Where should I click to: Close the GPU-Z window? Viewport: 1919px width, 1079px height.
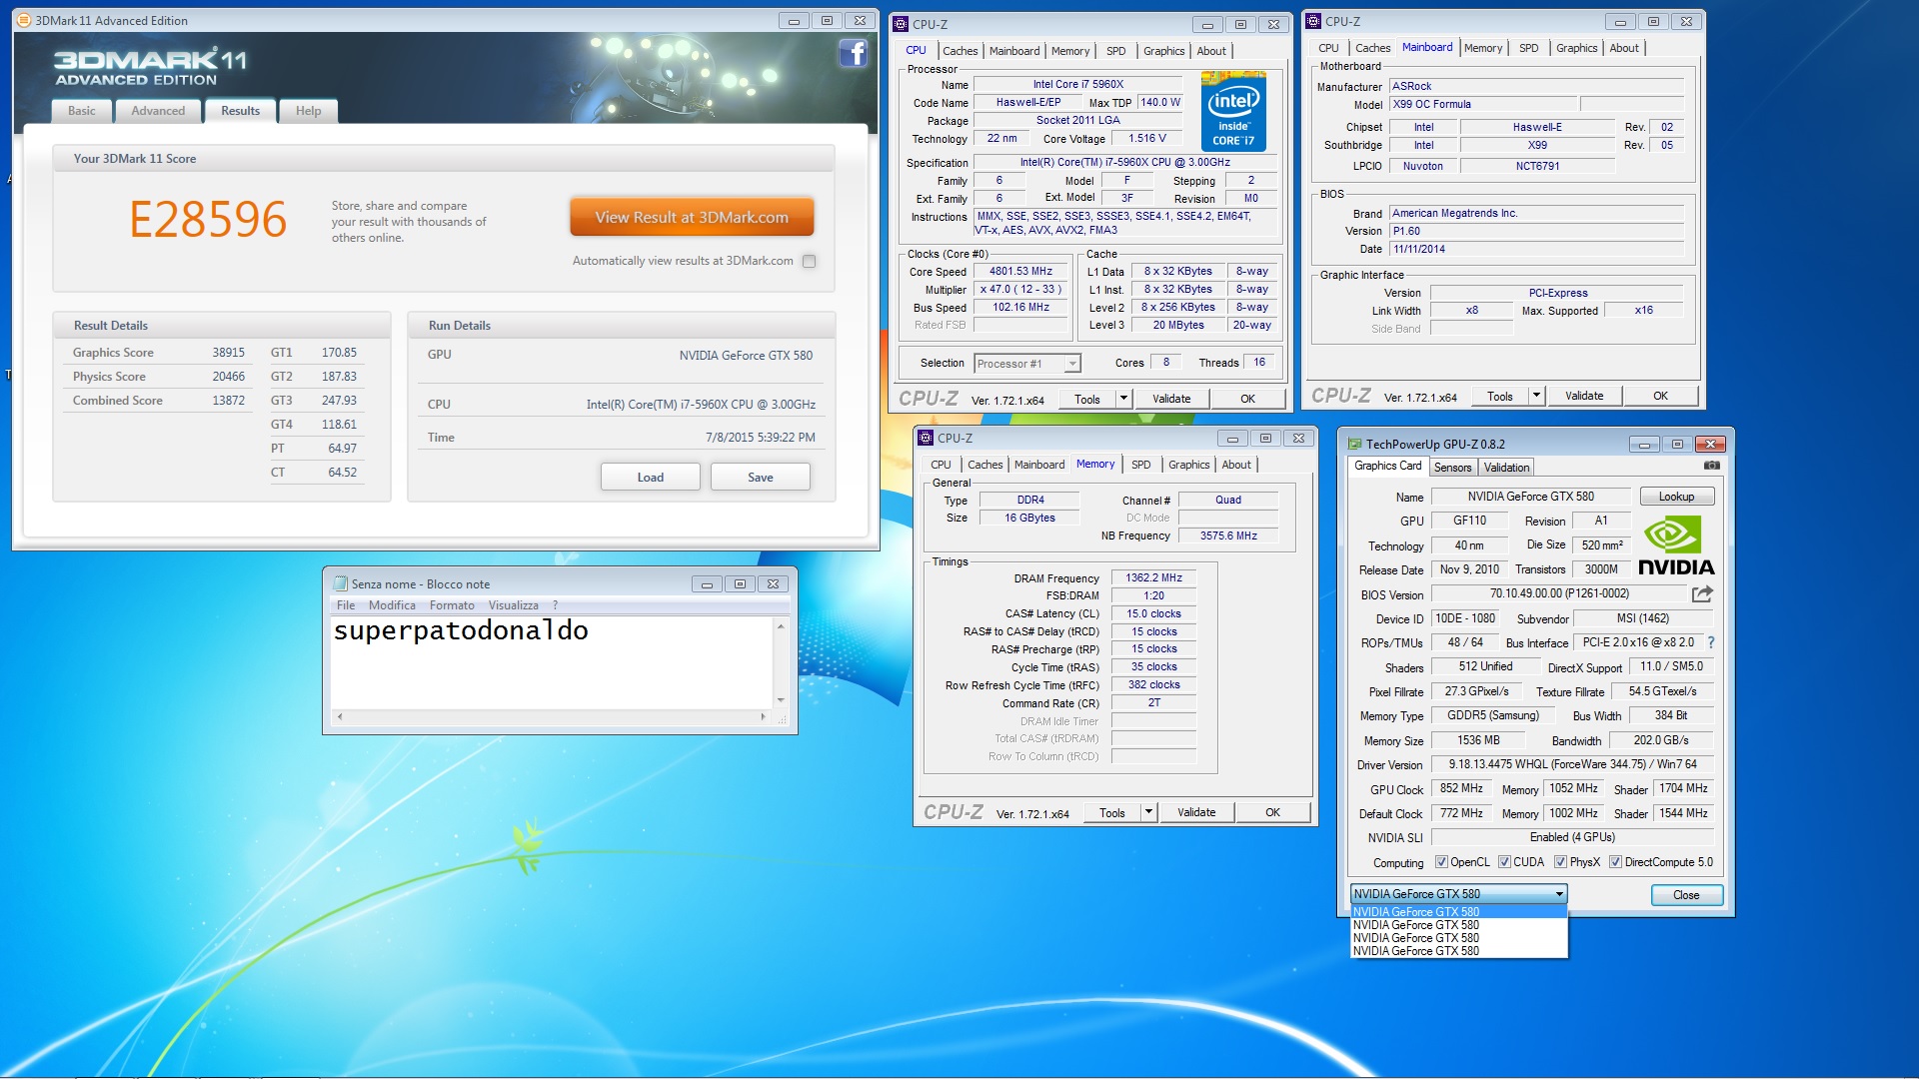[1710, 445]
